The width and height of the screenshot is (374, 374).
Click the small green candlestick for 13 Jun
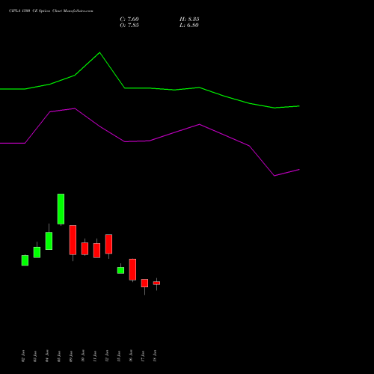pos(120,270)
